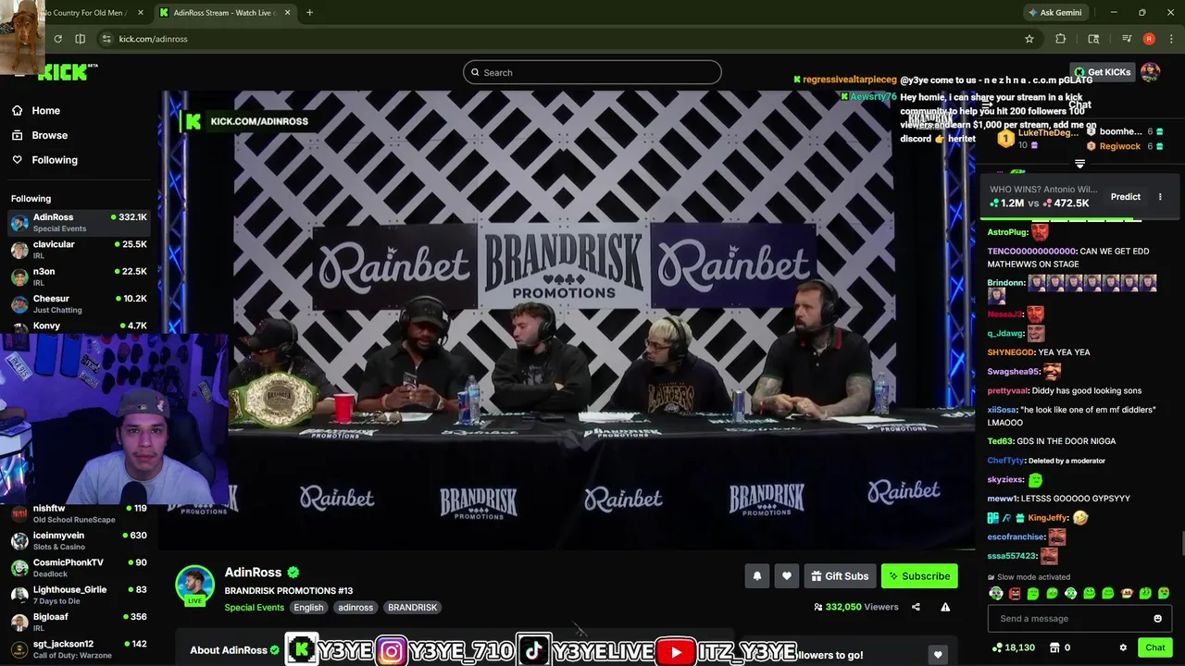Screen dimensions: 1185x666
Task: Click the Kick search box
Action: (x=592, y=72)
